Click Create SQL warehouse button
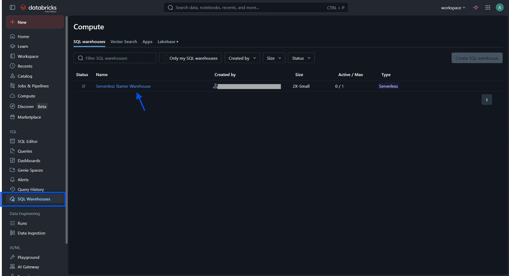This screenshot has width=509, height=276. [477, 58]
